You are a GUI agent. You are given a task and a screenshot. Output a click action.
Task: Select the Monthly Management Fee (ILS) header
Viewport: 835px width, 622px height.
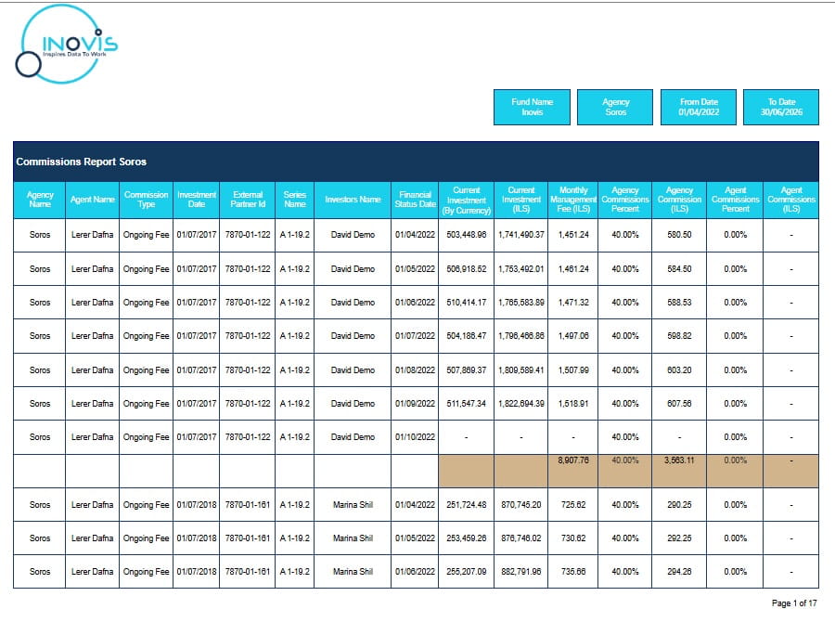573,200
